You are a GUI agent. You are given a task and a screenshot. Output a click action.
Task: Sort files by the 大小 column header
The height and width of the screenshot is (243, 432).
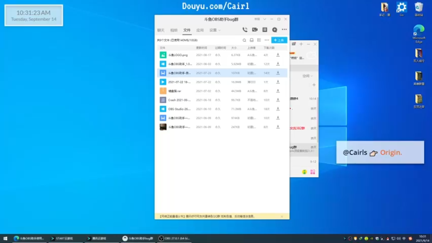click(234, 48)
